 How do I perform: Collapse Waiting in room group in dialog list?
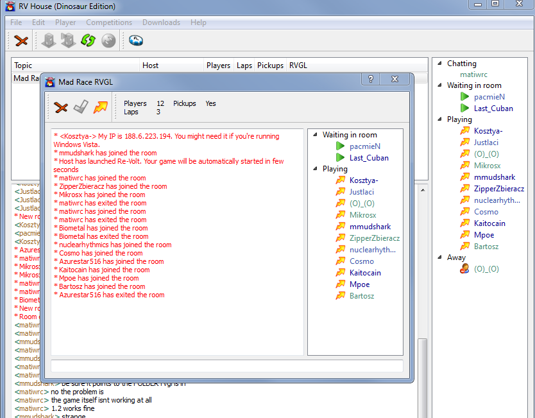coord(315,135)
